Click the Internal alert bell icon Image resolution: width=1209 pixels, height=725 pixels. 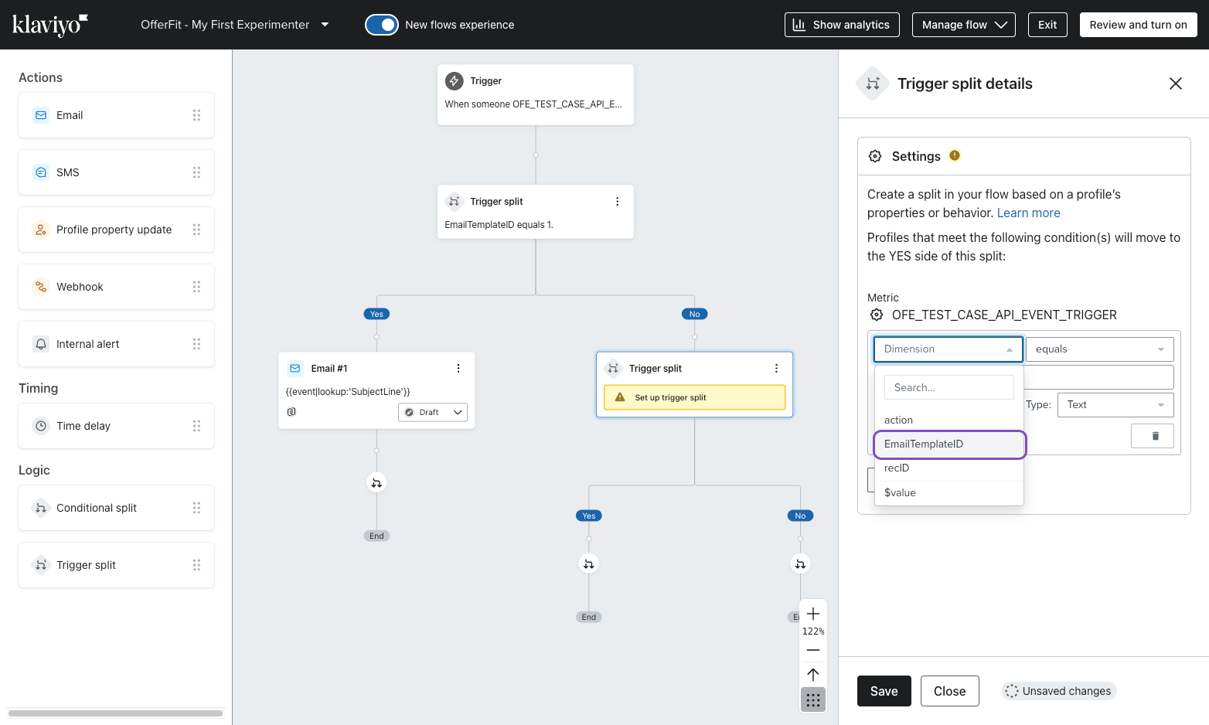(41, 343)
